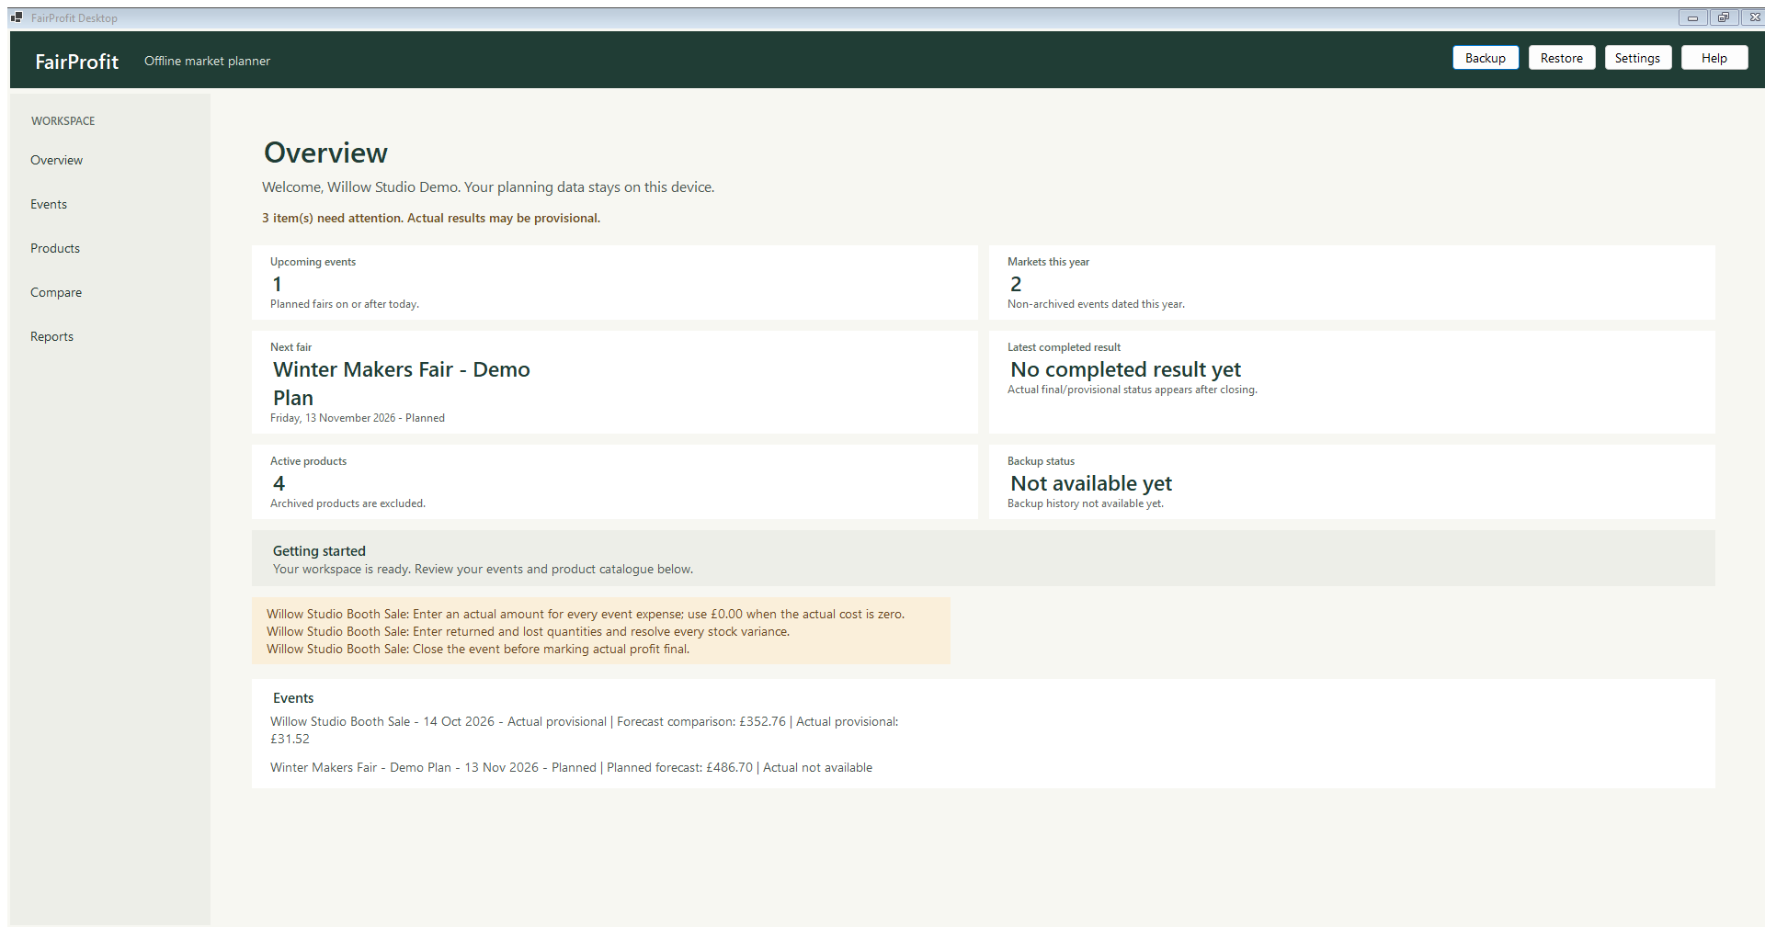Click the Winter Makers Fair - Demo Plan heading
The width and height of the screenshot is (1765, 927).
click(x=402, y=383)
